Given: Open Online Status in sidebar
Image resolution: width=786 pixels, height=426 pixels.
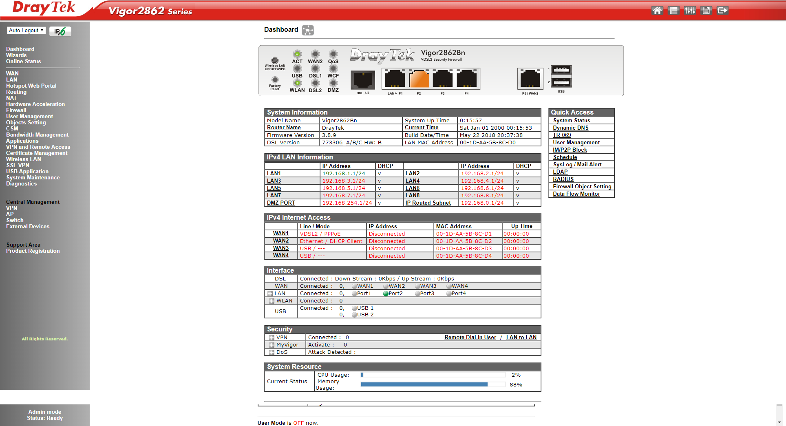Looking at the screenshot, I should pyautogui.click(x=24, y=62).
